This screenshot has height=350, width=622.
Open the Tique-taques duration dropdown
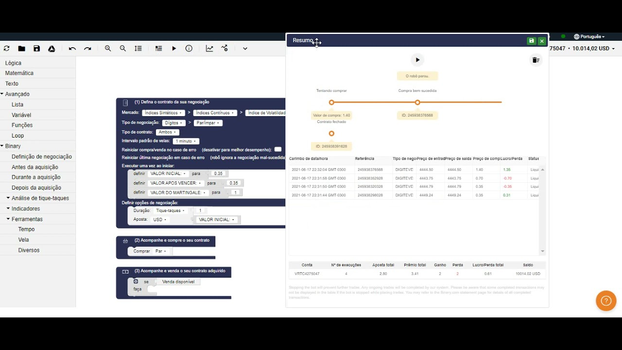tap(170, 211)
